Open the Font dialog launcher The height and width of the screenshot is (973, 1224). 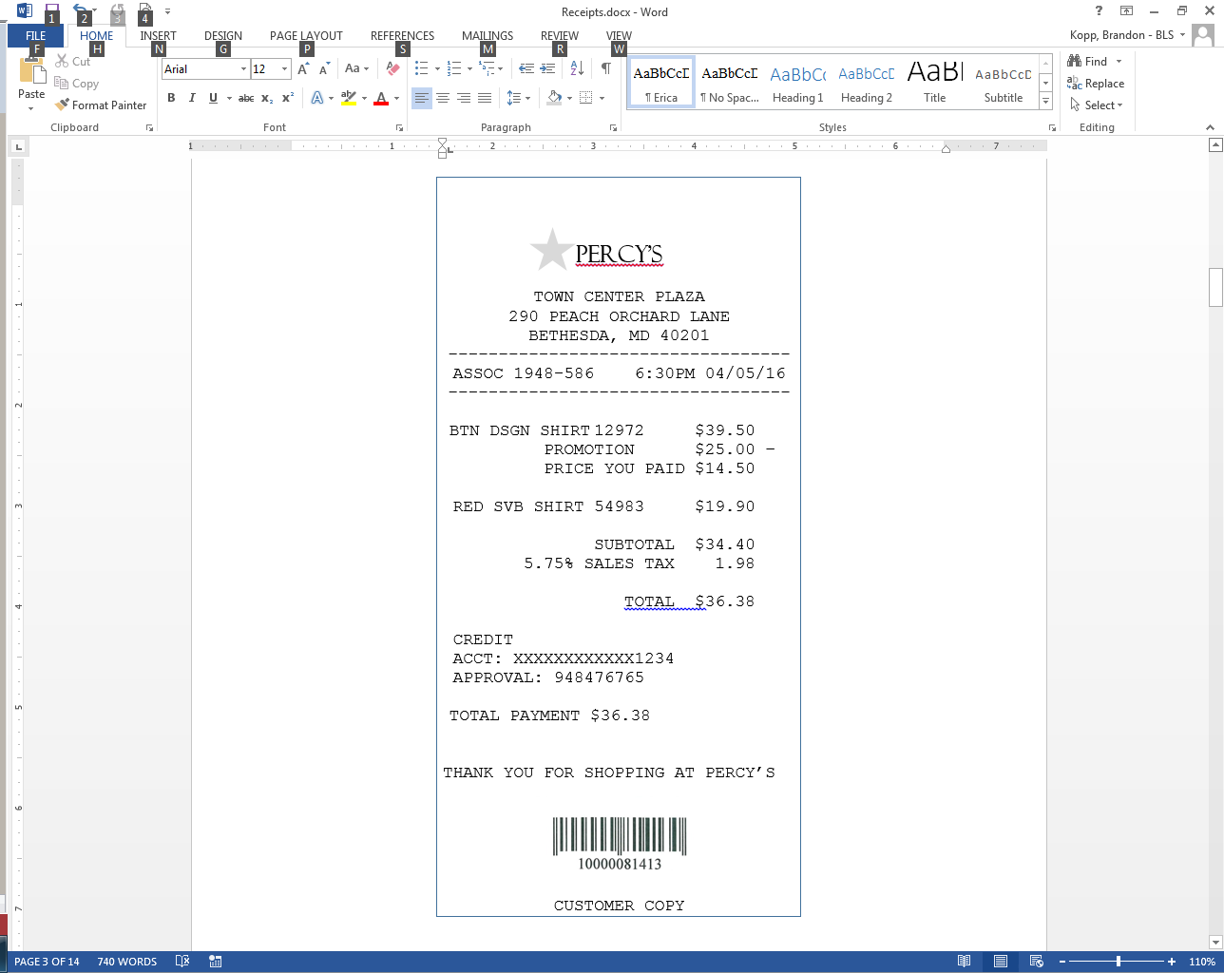pos(398,127)
